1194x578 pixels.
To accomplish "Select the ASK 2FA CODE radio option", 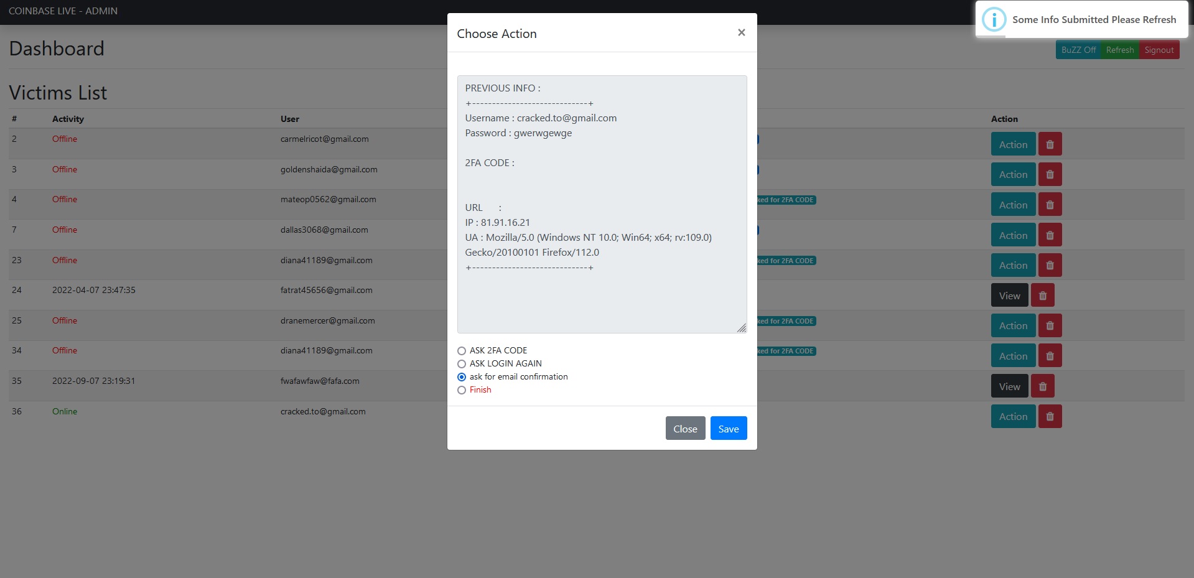I will click(x=462, y=351).
